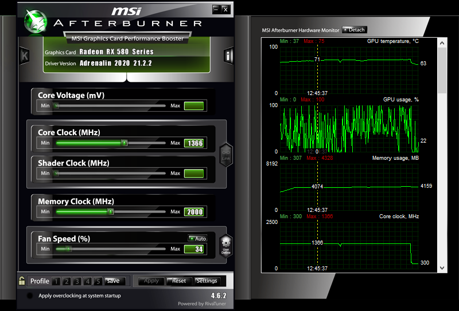Click the current core clock value 300

425,263
